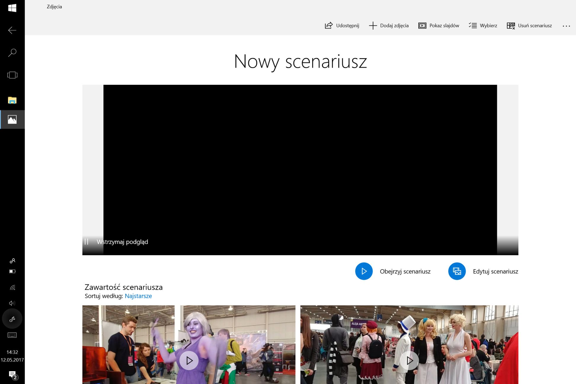Viewport: 576px width, 384px height.
Task: Open search magnifier in taskbar
Action: click(x=12, y=53)
